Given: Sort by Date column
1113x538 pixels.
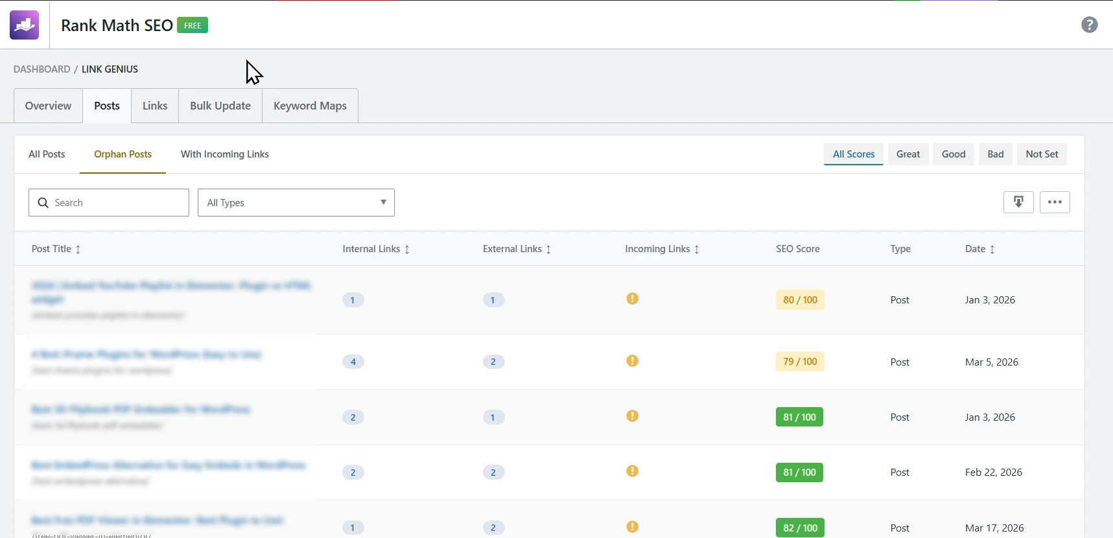Looking at the screenshot, I should (x=979, y=249).
